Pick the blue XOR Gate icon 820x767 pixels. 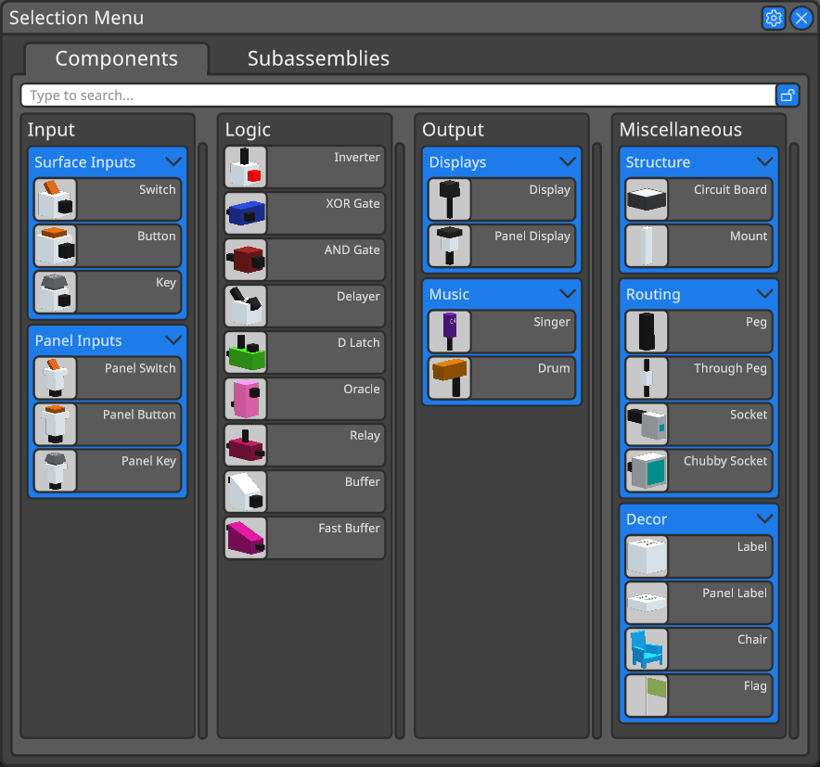[246, 214]
